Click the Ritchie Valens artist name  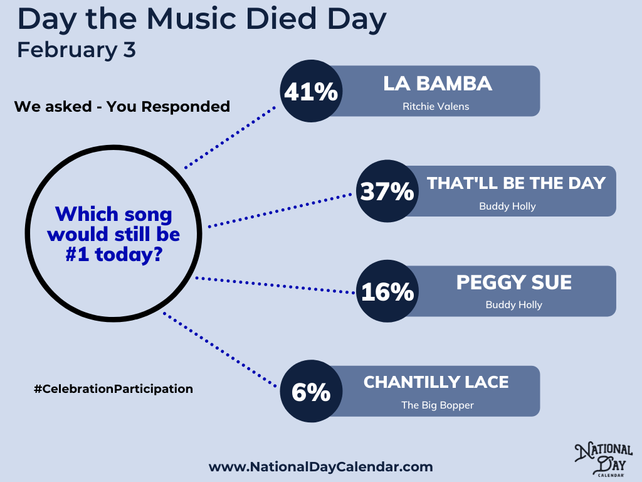(x=436, y=107)
